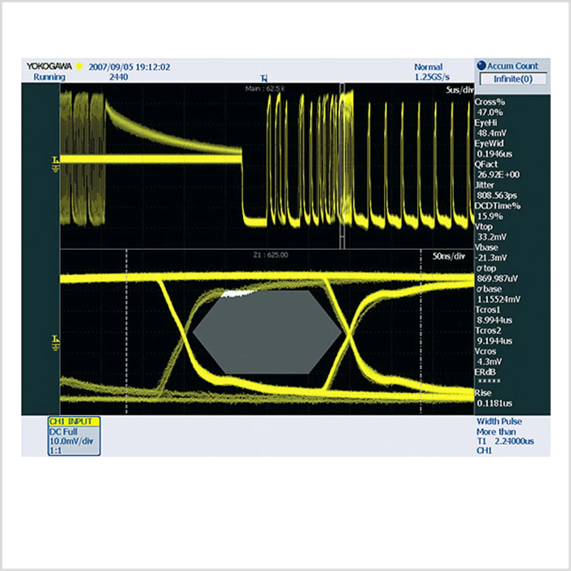Viewport: 571px width, 571px height.
Task: Click the Running acquisition status
Action: pyautogui.click(x=50, y=77)
